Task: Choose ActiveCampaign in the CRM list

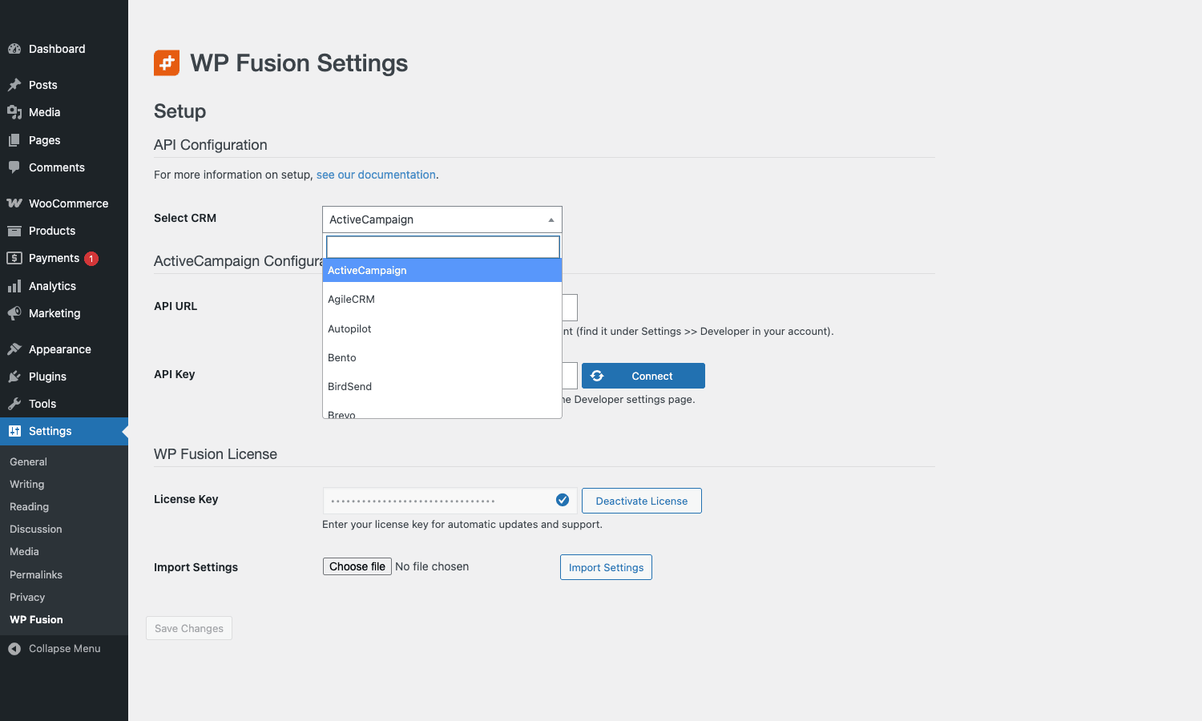Action: [442, 271]
